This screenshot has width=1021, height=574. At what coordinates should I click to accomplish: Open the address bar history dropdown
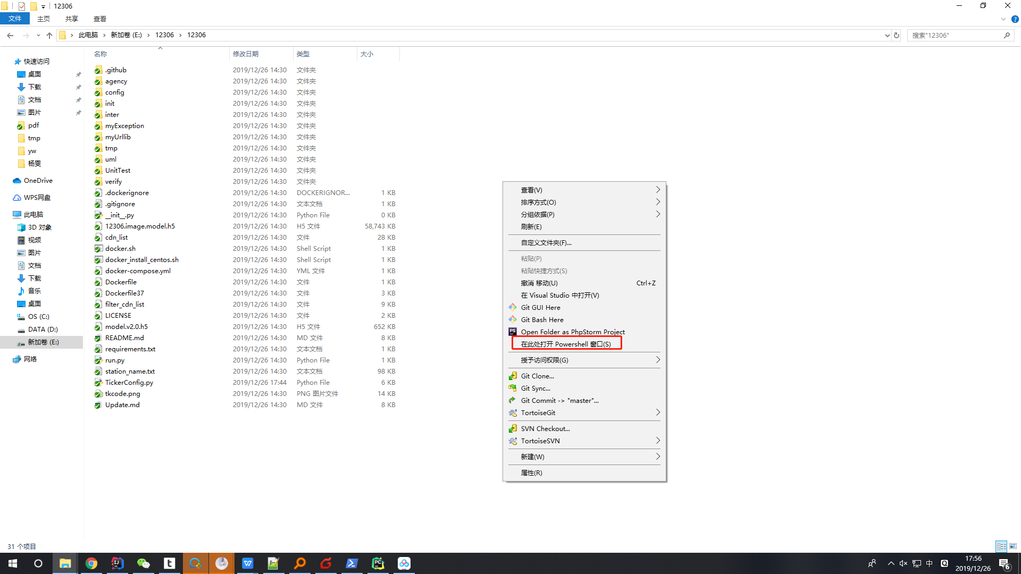tap(886, 35)
